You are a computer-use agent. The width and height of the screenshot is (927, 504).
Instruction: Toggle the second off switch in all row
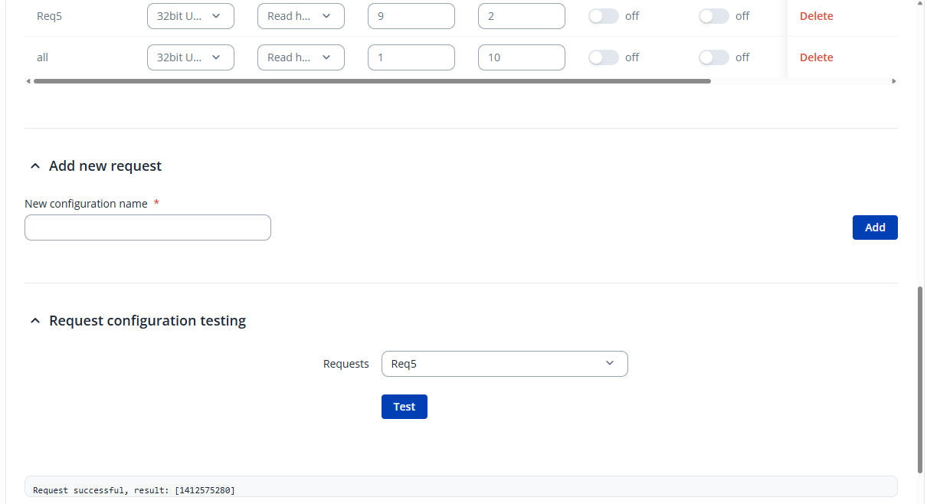pyautogui.click(x=714, y=57)
